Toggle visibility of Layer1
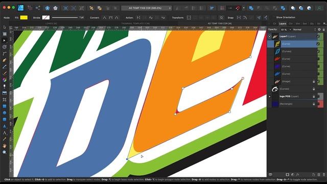327x184 pixels. pyautogui.click(x=318, y=36)
